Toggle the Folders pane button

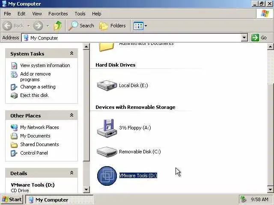coord(113,26)
